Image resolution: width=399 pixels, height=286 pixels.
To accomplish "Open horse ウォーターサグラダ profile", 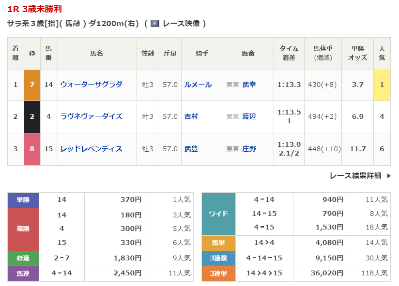I will click(91, 85).
